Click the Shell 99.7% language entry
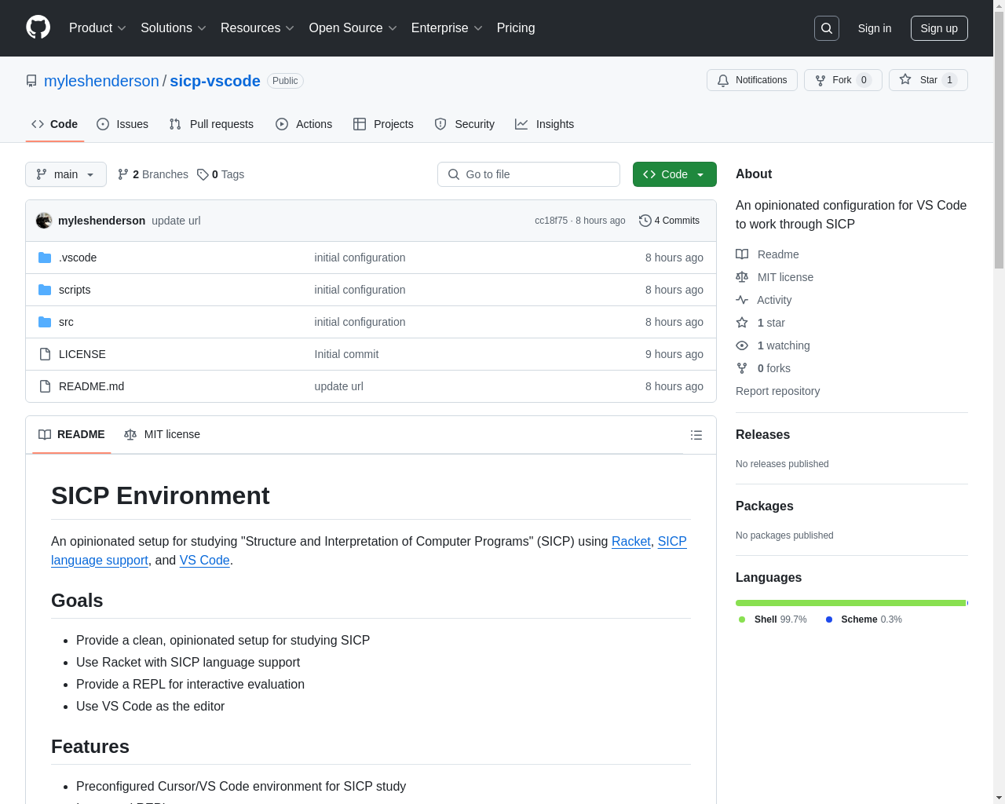 coord(773,619)
